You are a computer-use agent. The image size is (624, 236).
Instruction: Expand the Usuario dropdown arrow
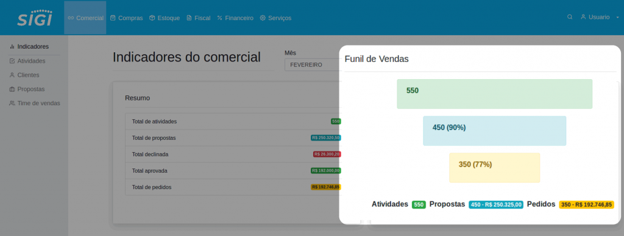617,18
